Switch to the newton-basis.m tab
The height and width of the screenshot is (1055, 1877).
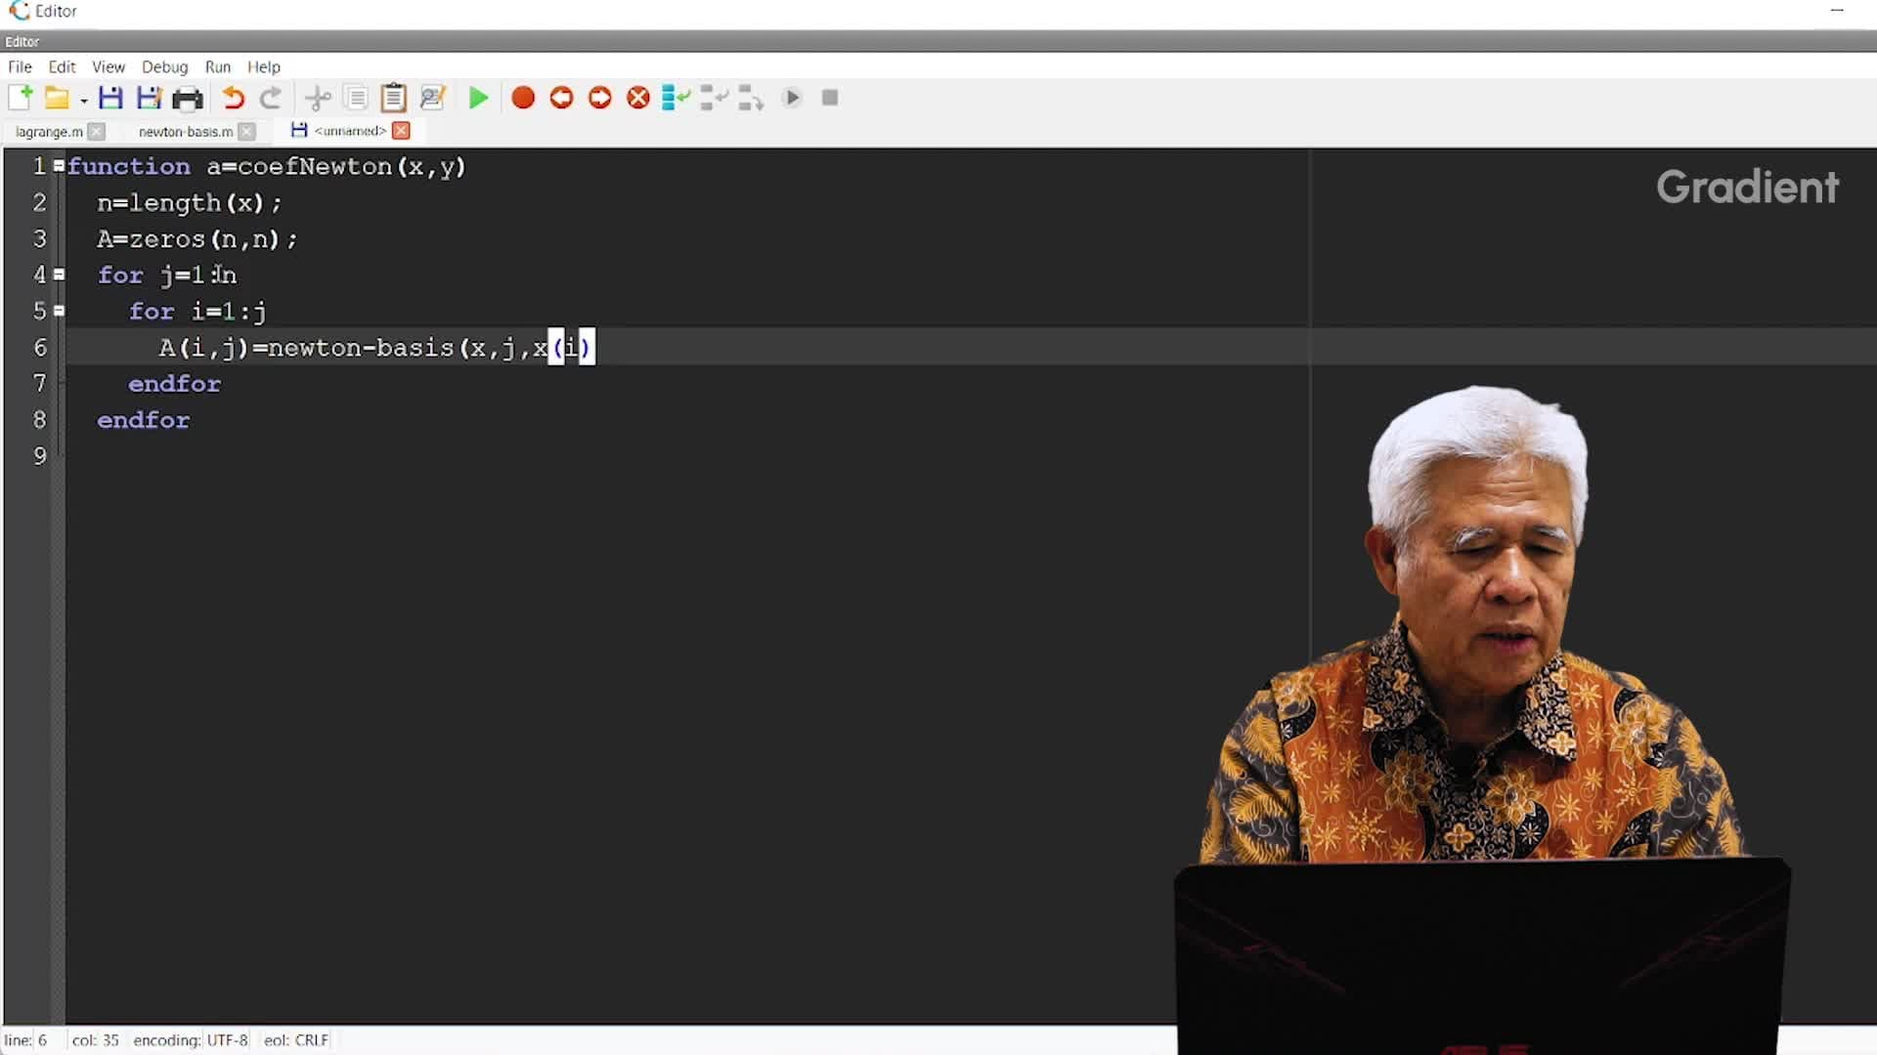(x=185, y=131)
